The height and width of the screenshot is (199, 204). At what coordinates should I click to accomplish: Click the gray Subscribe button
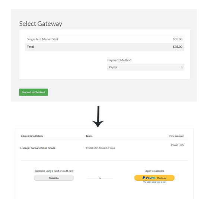54,178
